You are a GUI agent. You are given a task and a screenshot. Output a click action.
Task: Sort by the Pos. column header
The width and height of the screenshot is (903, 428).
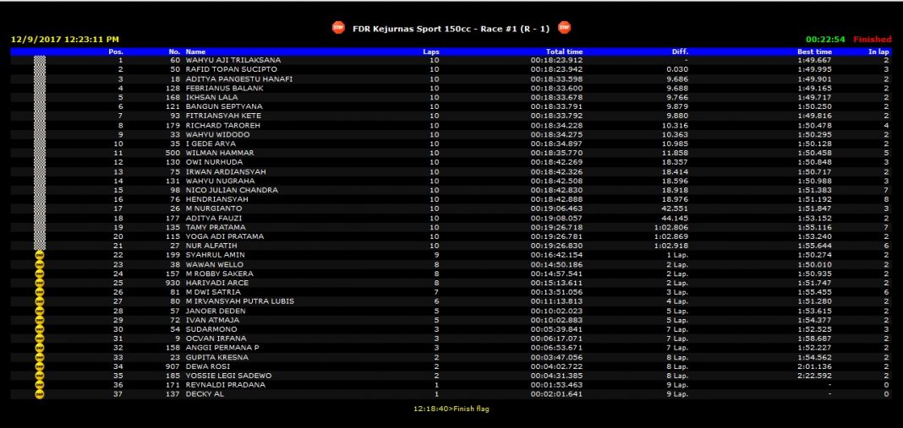116,51
